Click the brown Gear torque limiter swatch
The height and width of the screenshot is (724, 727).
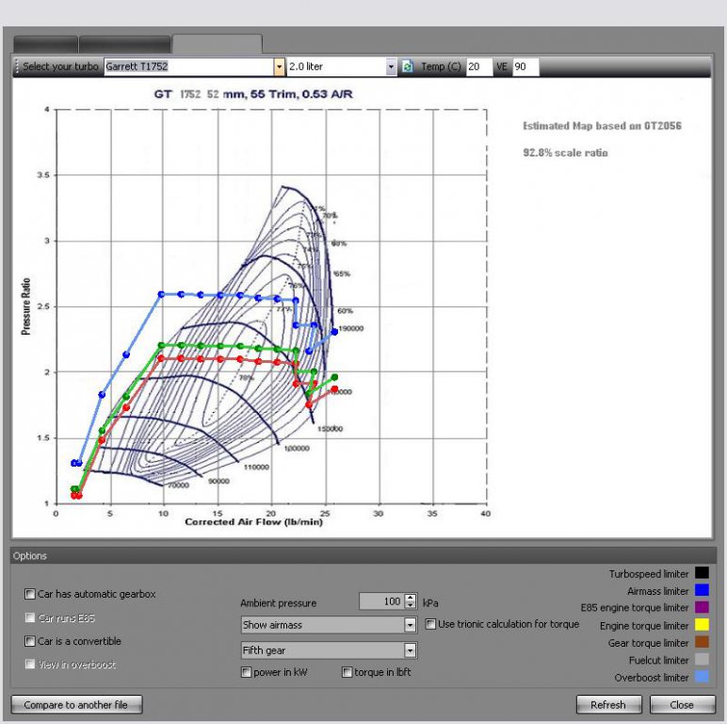[x=702, y=642]
